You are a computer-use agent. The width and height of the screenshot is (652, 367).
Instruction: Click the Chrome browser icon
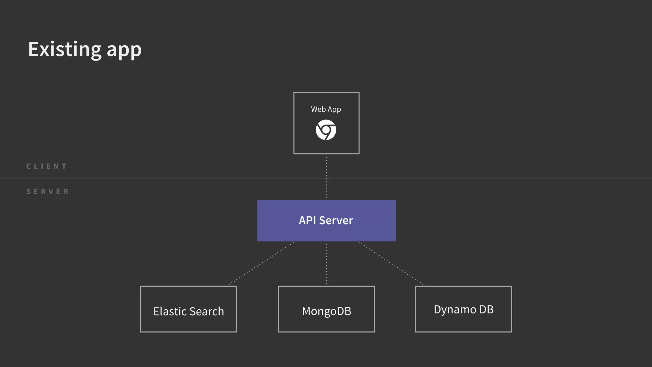(326, 130)
